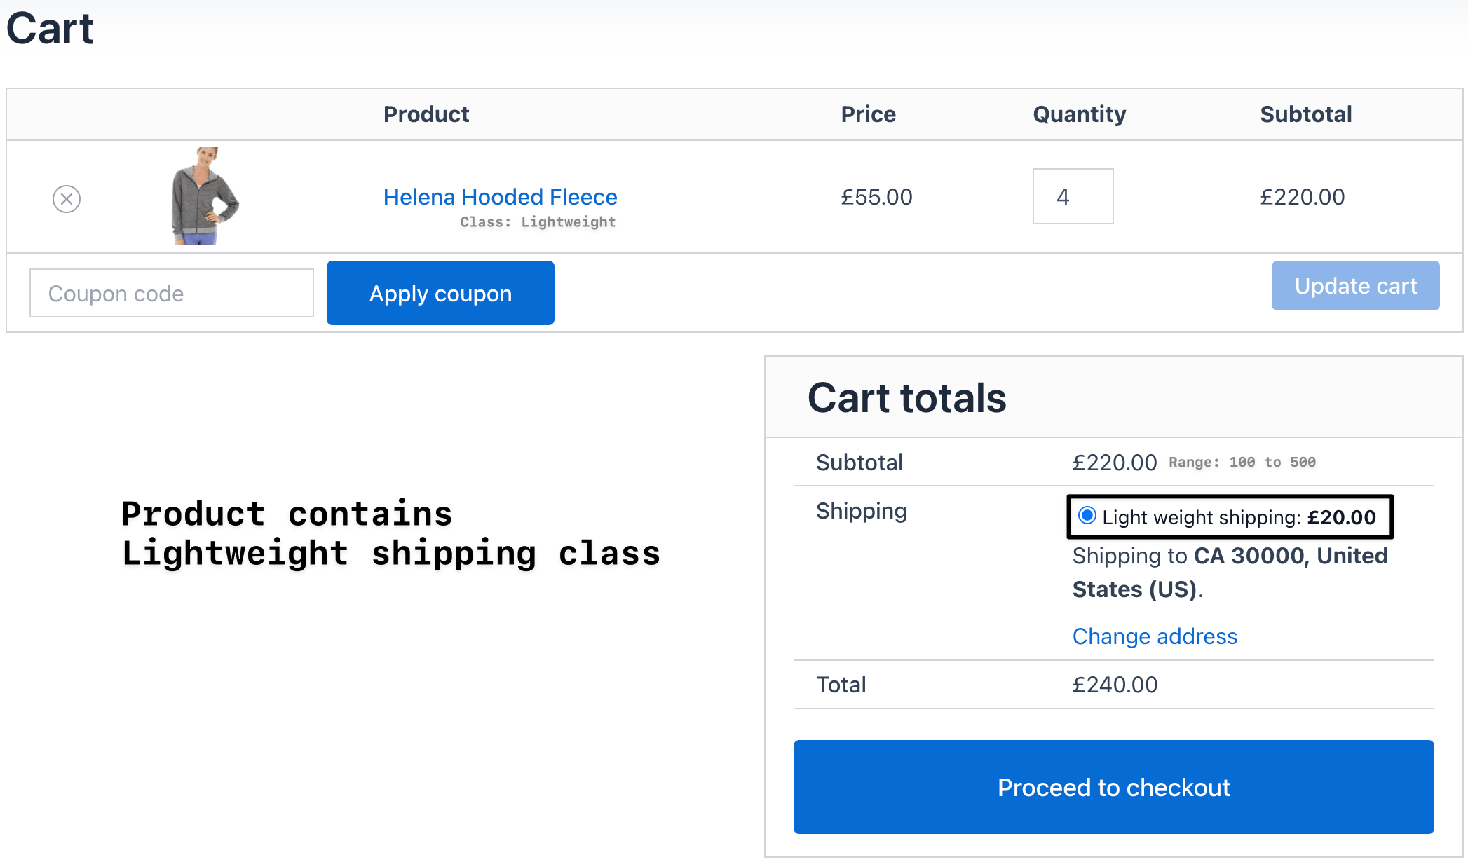Click the Cart page heading
Image resolution: width=1468 pixels, height=862 pixels.
50,29
